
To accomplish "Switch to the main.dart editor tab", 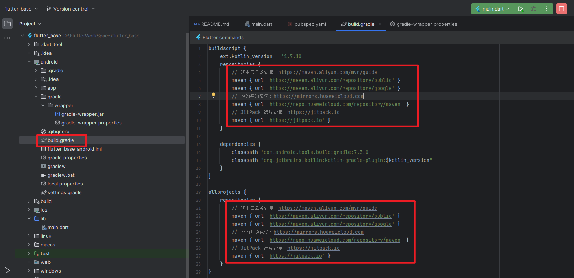I will 259,24.
